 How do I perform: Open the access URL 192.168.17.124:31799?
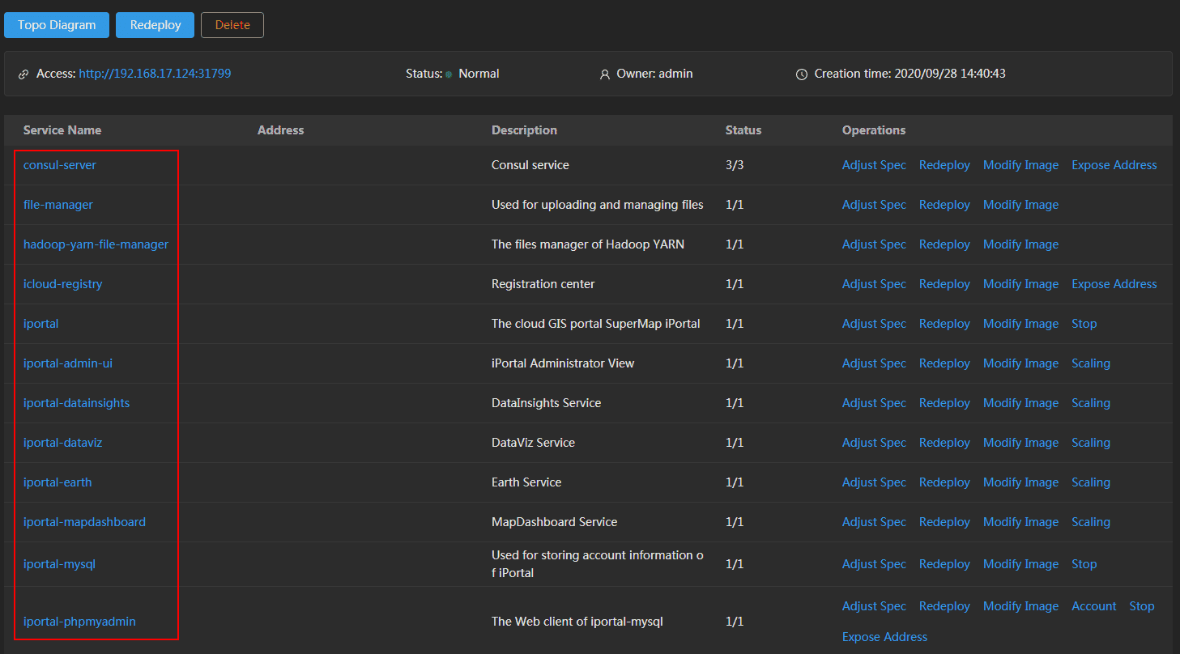point(155,74)
